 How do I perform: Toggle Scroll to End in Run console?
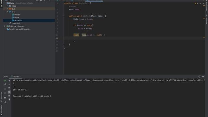(x=9, y=92)
